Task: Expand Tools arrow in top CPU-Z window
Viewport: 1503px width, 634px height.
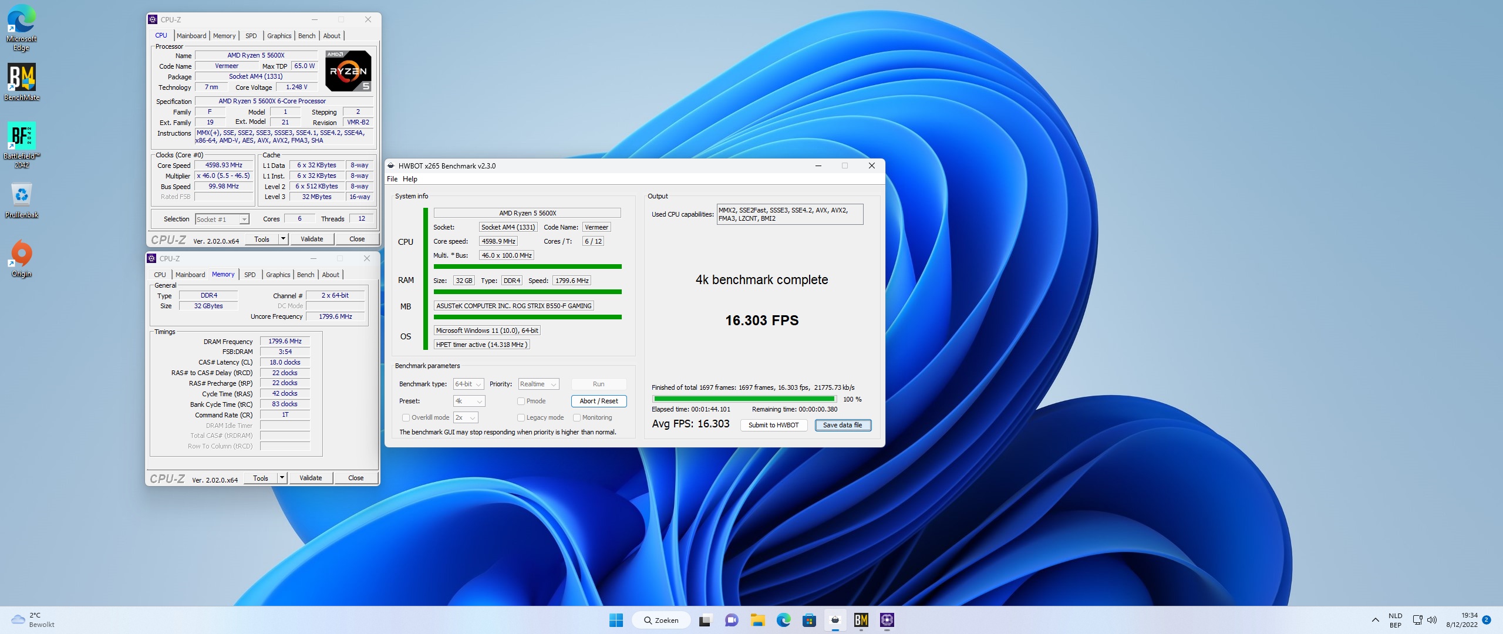Action: pyautogui.click(x=283, y=239)
